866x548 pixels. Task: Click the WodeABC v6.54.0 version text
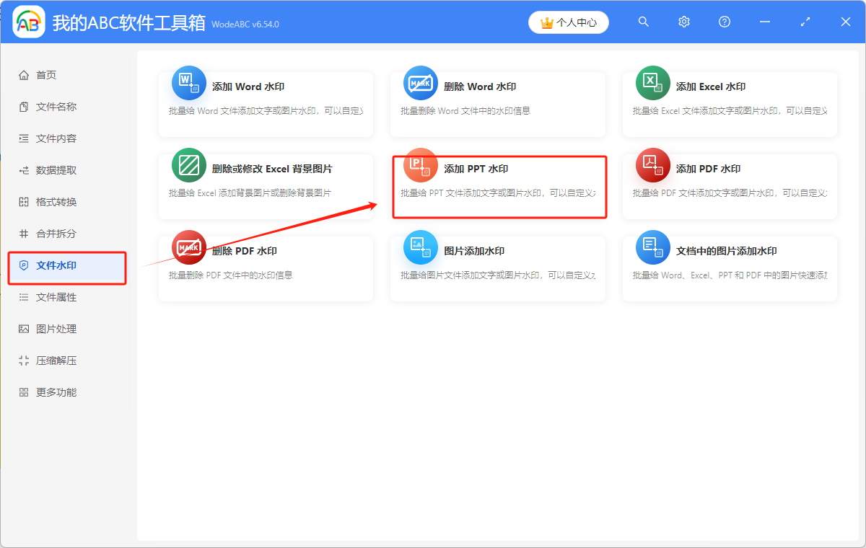coord(245,25)
